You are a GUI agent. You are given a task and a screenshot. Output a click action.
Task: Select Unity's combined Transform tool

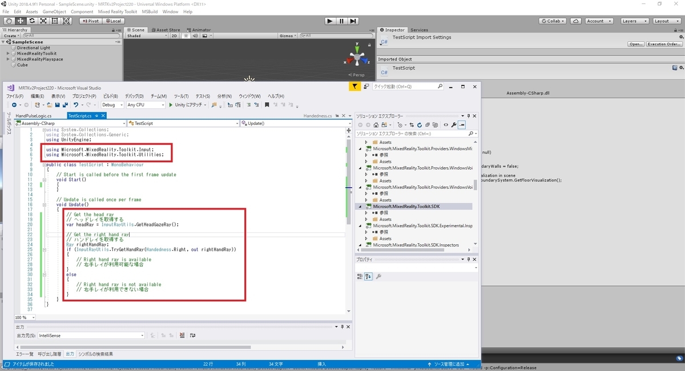coord(66,21)
